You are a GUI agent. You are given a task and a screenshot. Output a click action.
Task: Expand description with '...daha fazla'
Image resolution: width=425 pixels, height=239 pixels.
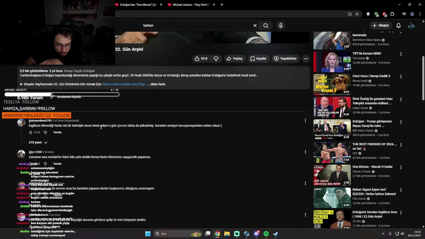pos(157,84)
